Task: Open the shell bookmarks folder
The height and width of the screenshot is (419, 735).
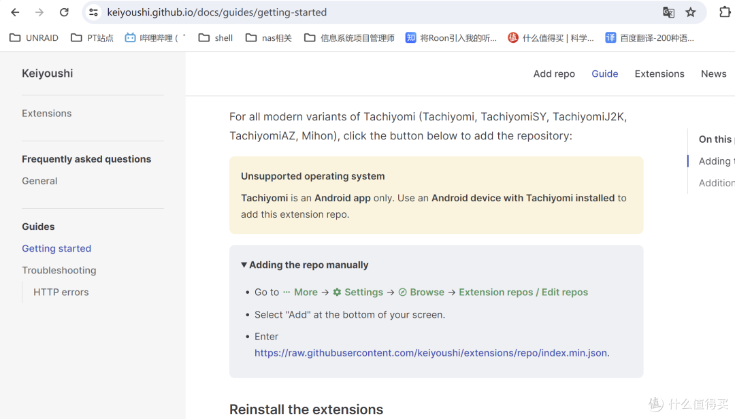Action: [x=216, y=38]
